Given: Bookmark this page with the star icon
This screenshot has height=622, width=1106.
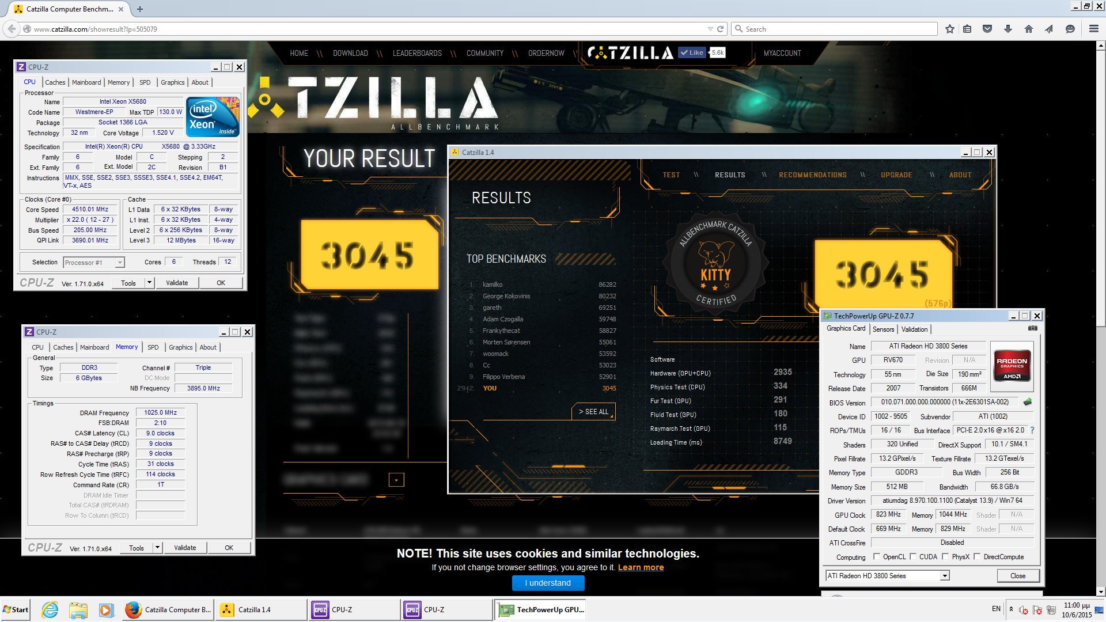Looking at the screenshot, I should (x=950, y=29).
